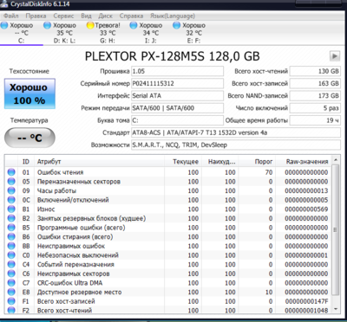Click the next disk arrow button
Screen dimensions: 347x322
pyautogui.click(x=335, y=56)
